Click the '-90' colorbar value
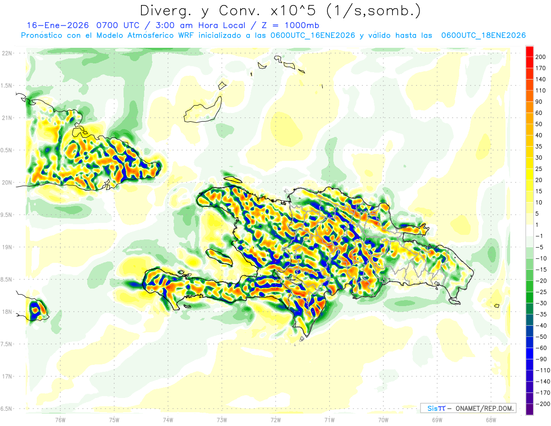The image size is (551, 426). click(541, 359)
